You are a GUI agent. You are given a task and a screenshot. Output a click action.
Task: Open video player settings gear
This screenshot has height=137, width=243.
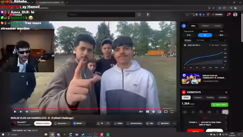153,112
